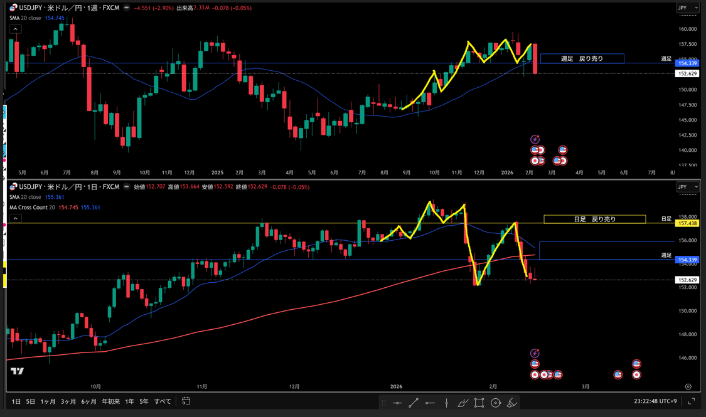
Task: Select the horizontal line drawing tool
Action: tap(397, 403)
